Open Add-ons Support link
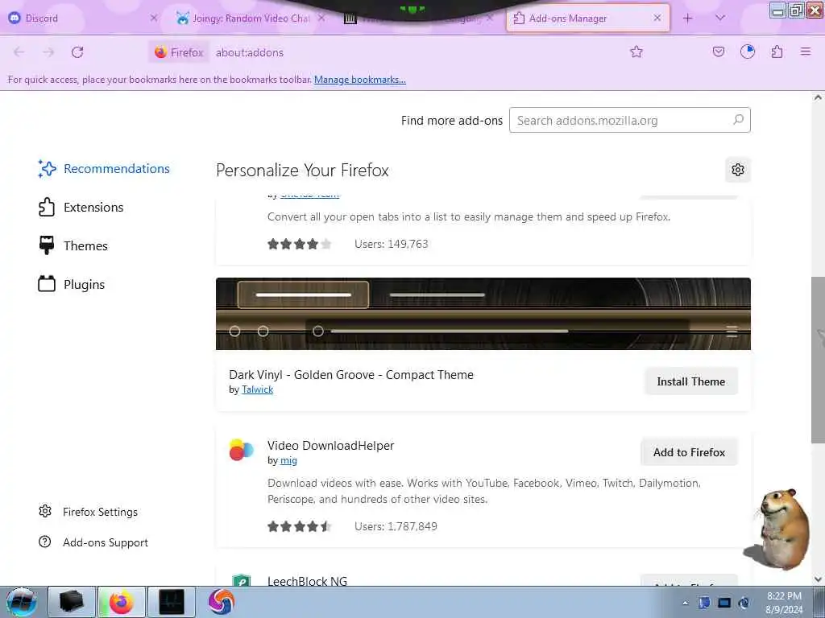Image resolution: width=825 pixels, height=618 pixels. pyautogui.click(x=93, y=542)
